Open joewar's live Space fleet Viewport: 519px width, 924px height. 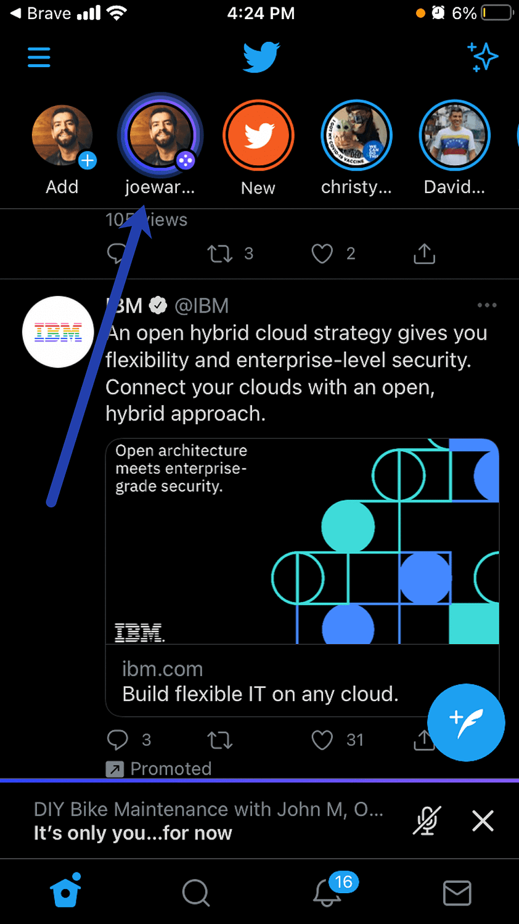tap(160, 136)
